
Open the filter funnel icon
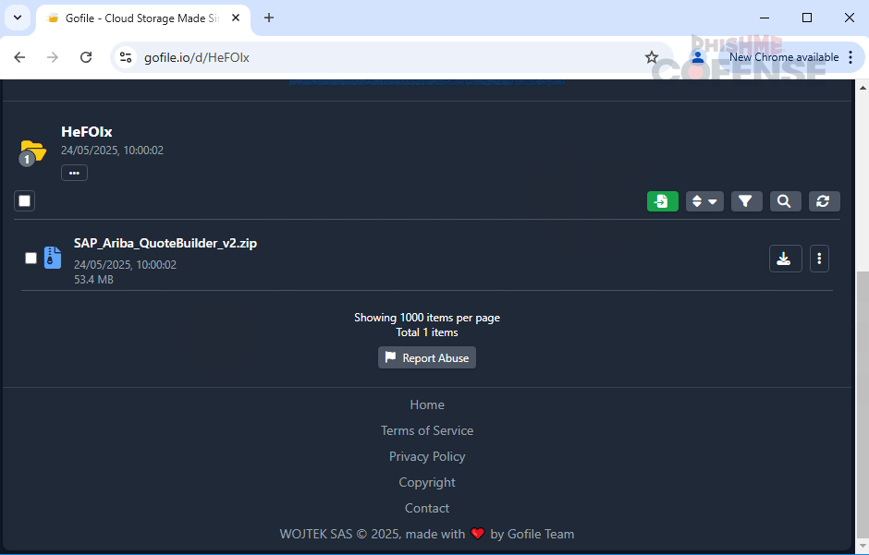(x=745, y=201)
